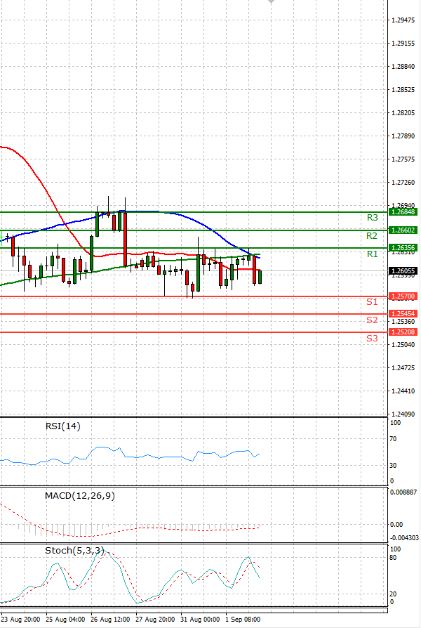The width and height of the screenshot is (421, 628).
Task: Click the 23 Aug 20:00 time label
Action: pyautogui.click(x=20, y=619)
